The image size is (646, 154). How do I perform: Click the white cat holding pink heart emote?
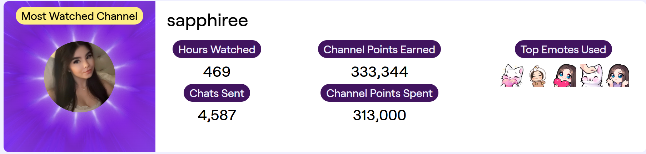coord(512,75)
